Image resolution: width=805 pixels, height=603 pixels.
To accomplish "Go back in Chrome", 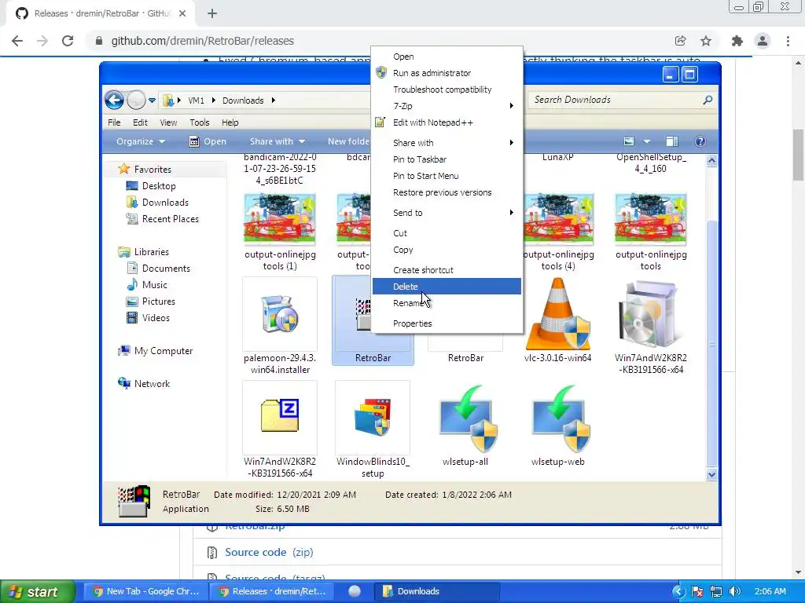I will coord(17,41).
